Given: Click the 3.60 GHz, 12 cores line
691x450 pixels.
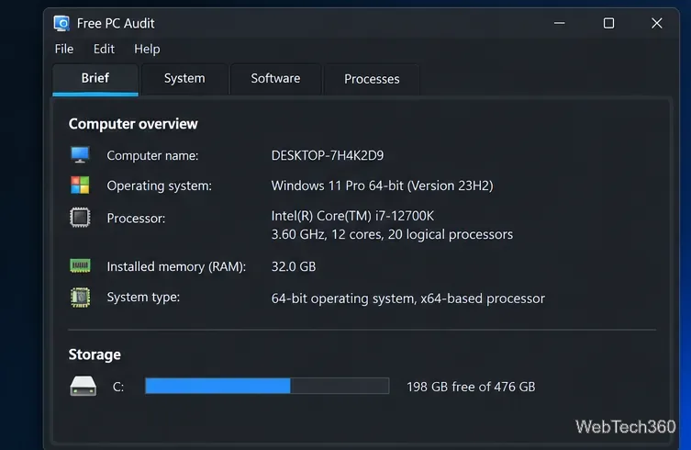Looking at the screenshot, I should click(392, 234).
